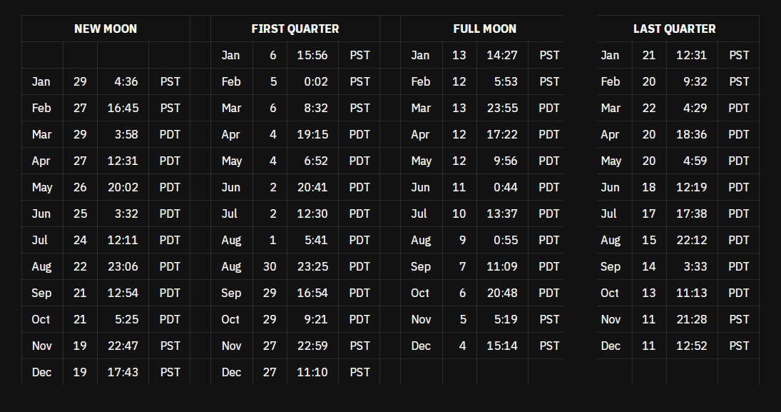Click the New Moon May 26 date cell
Image resolution: width=781 pixels, height=412 pixels.
click(80, 188)
